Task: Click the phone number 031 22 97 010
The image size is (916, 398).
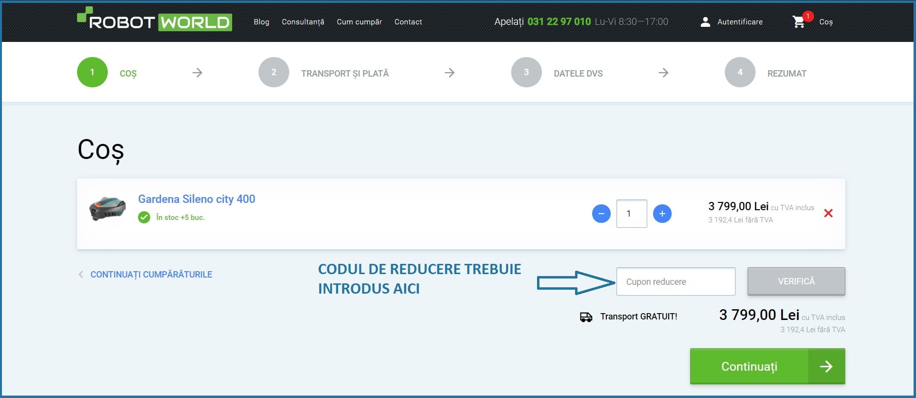Action: click(559, 21)
